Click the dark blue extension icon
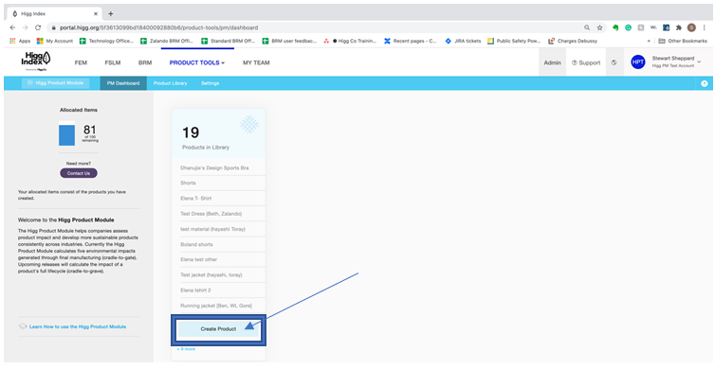 click(667, 27)
